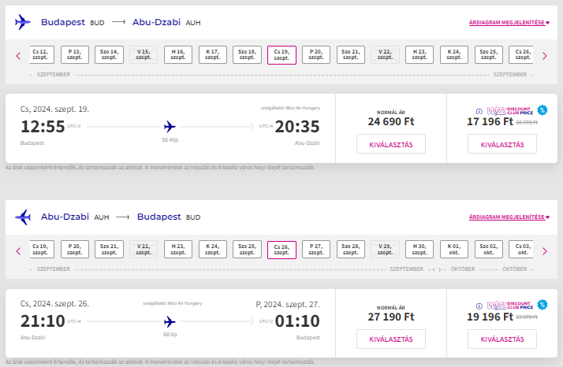Select return date H 30, szept.

click(419, 250)
